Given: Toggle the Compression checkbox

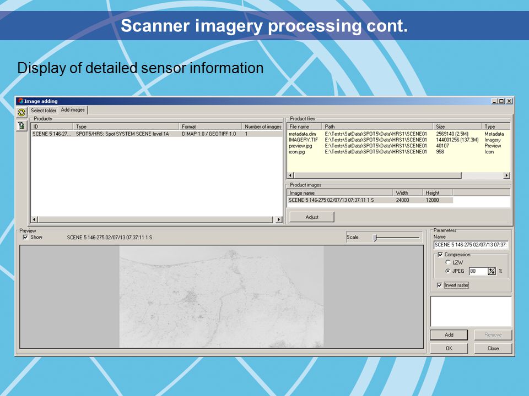Looking at the screenshot, I should (x=440, y=255).
